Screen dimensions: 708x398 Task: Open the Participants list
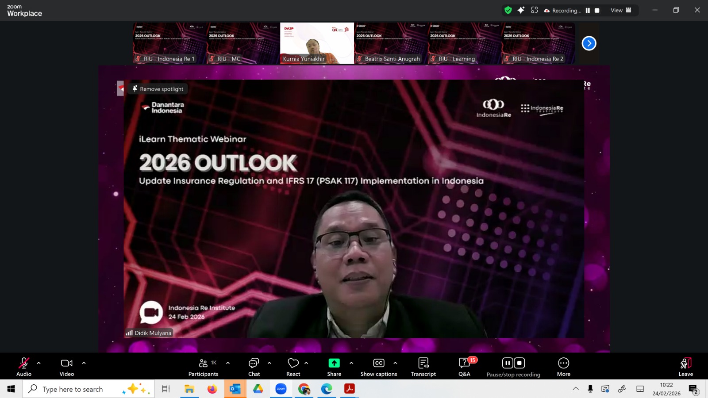click(x=203, y=367)
